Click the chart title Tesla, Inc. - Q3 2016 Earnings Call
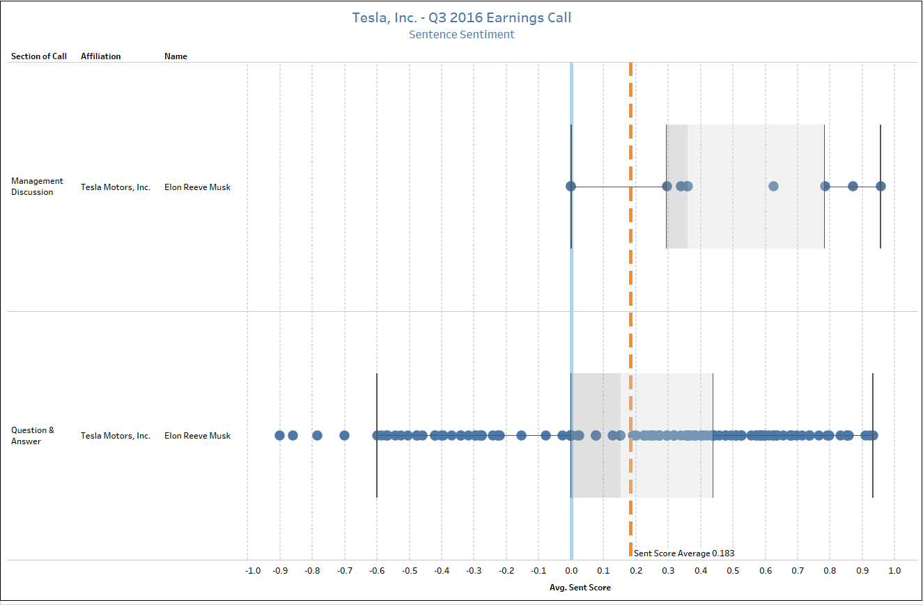This screenshot has width=923, height=605. click(x=461, y=17)
